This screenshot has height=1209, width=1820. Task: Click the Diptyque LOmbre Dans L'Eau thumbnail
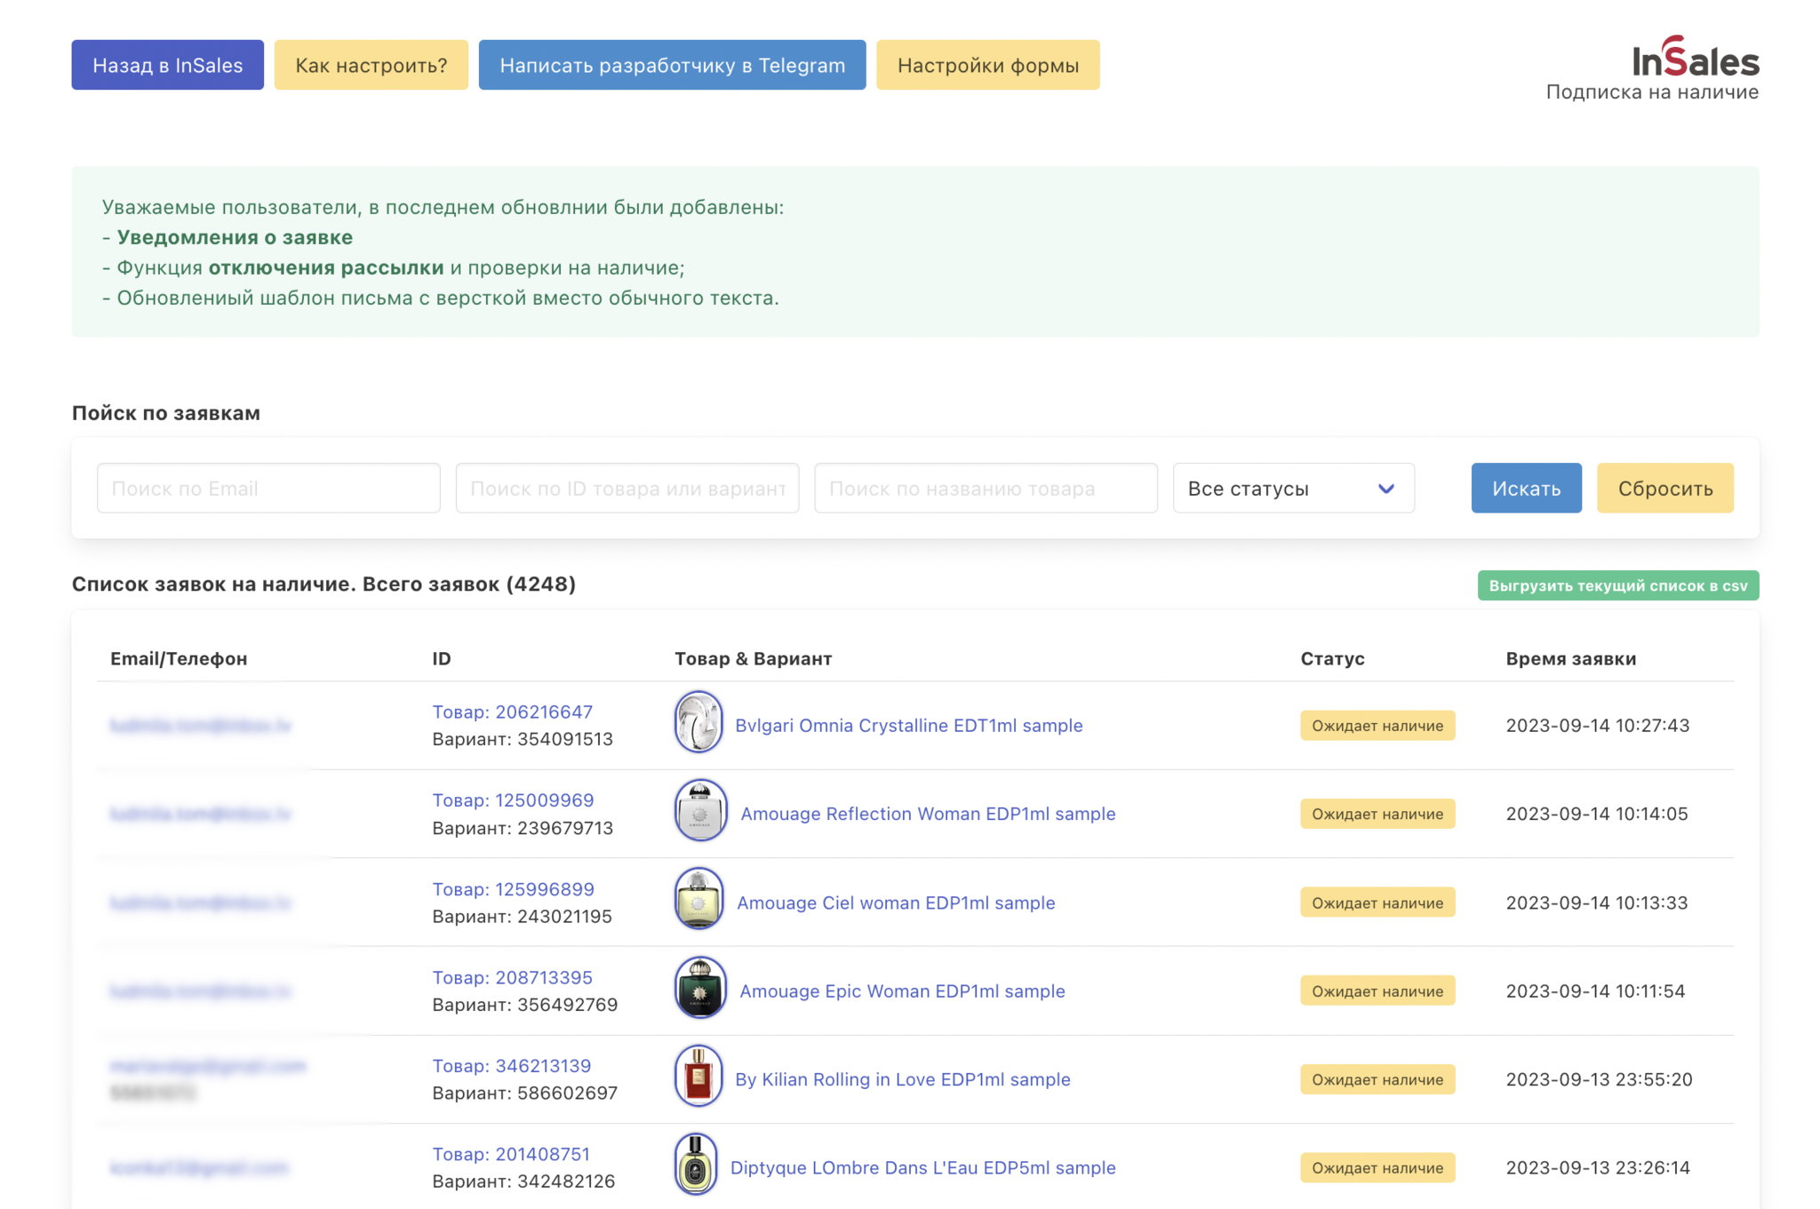click(x=696, y=1165)
